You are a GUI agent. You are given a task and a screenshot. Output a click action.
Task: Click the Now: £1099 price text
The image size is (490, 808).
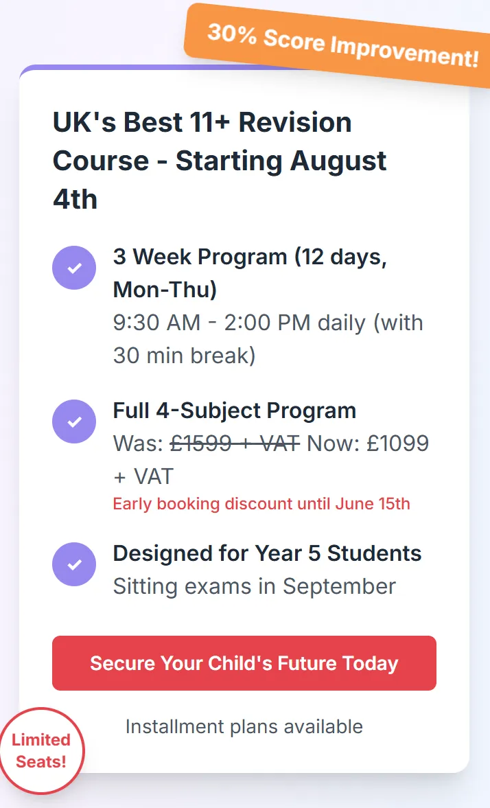[368, 443]
